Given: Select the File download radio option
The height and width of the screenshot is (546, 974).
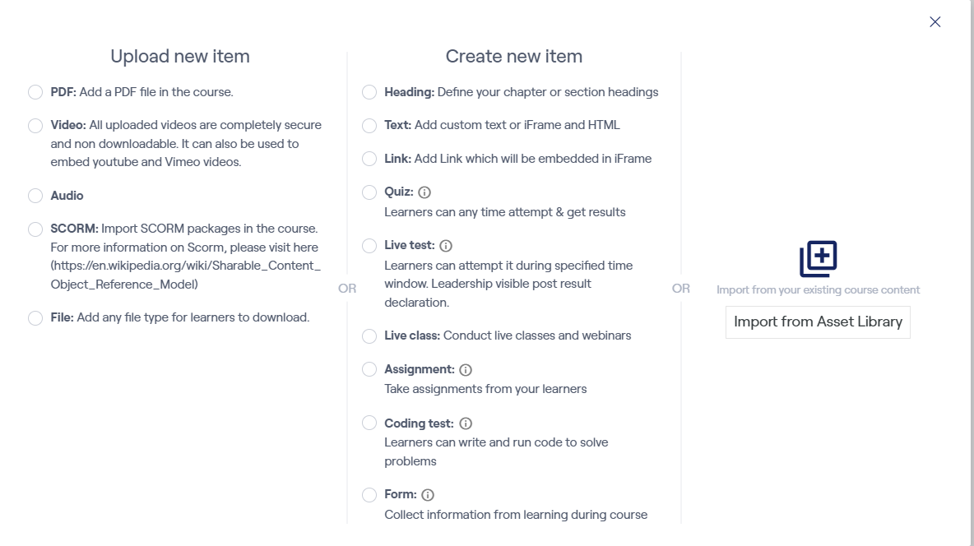Looking at the screenshot, I should [x=35, y=318].
